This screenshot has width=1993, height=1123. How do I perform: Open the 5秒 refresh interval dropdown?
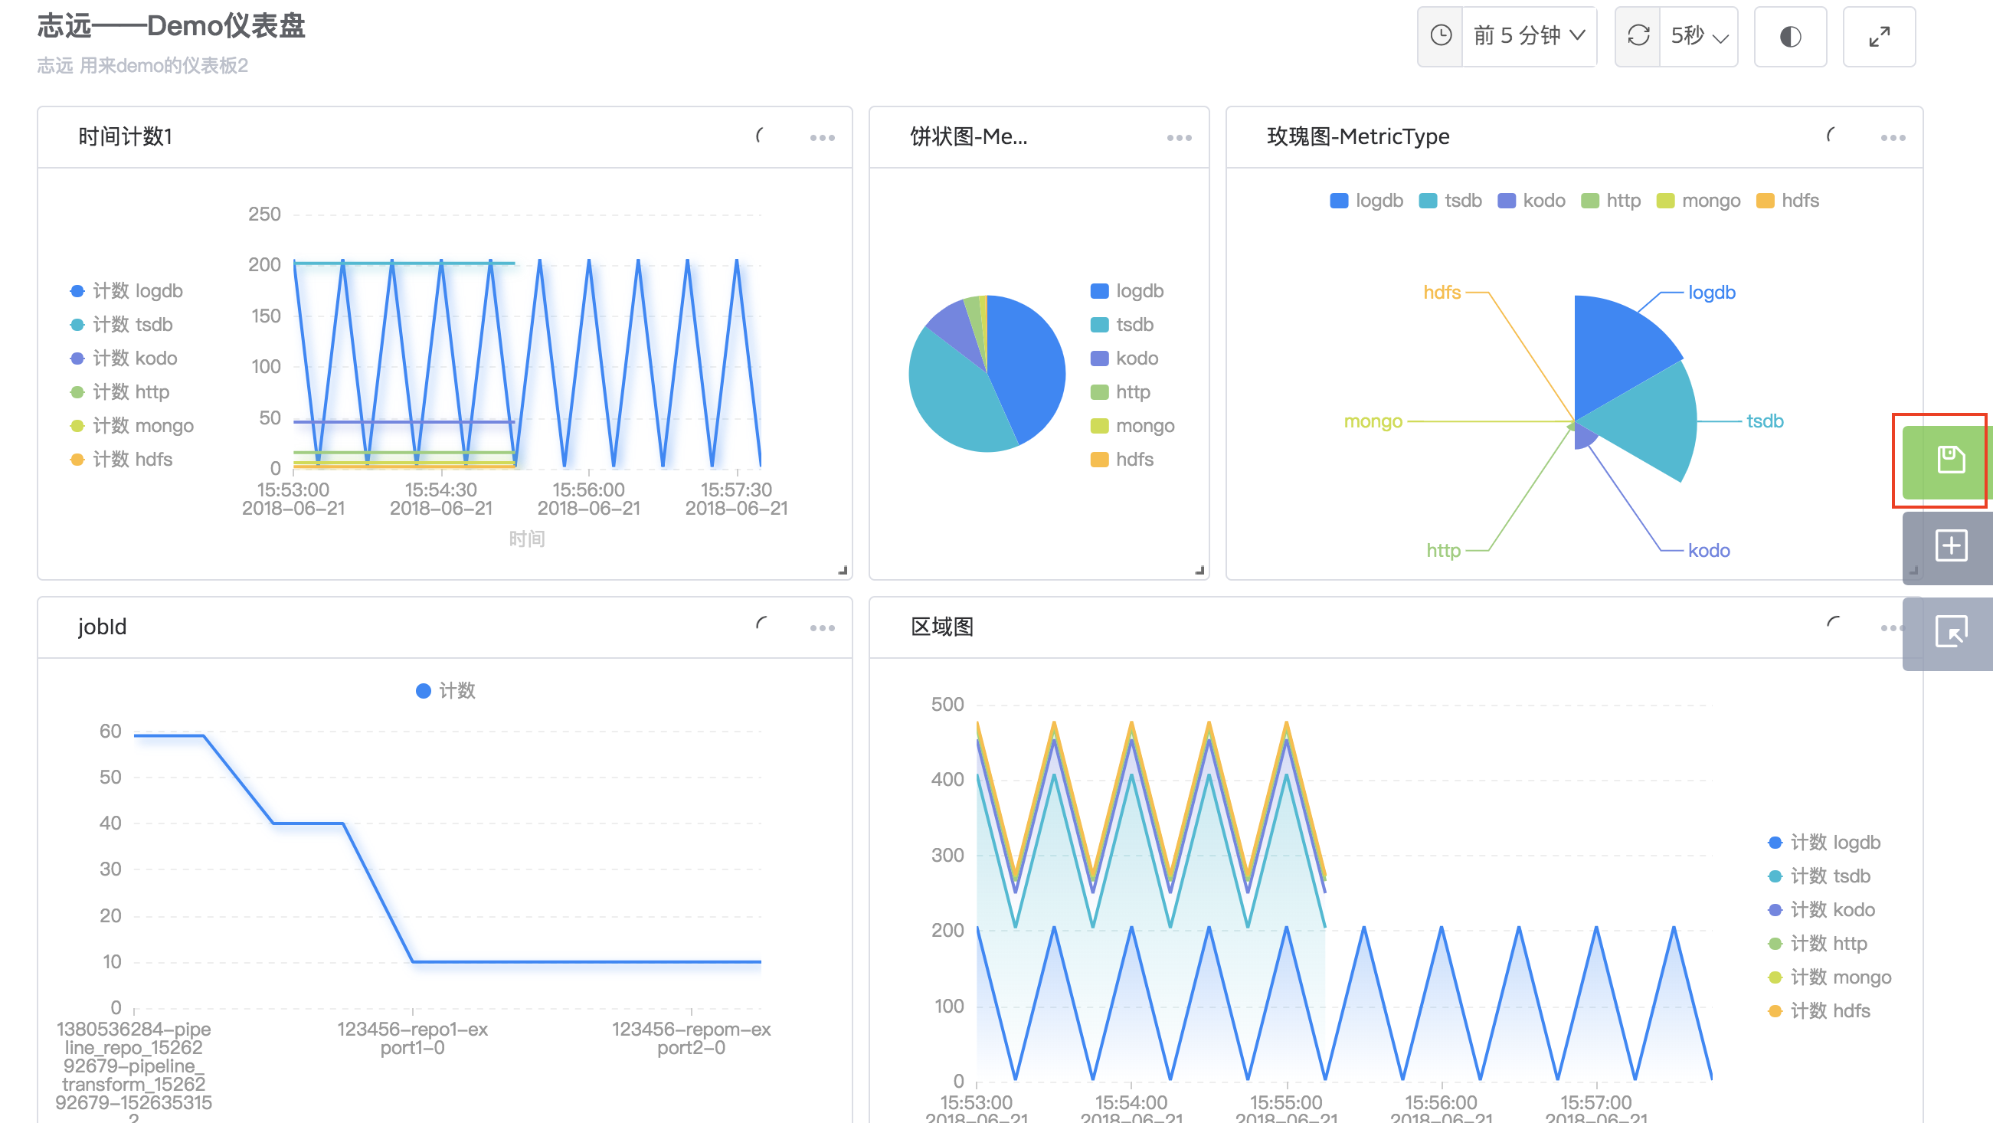pos(1698,35)
